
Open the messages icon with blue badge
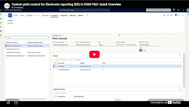[x=176, y=15]
